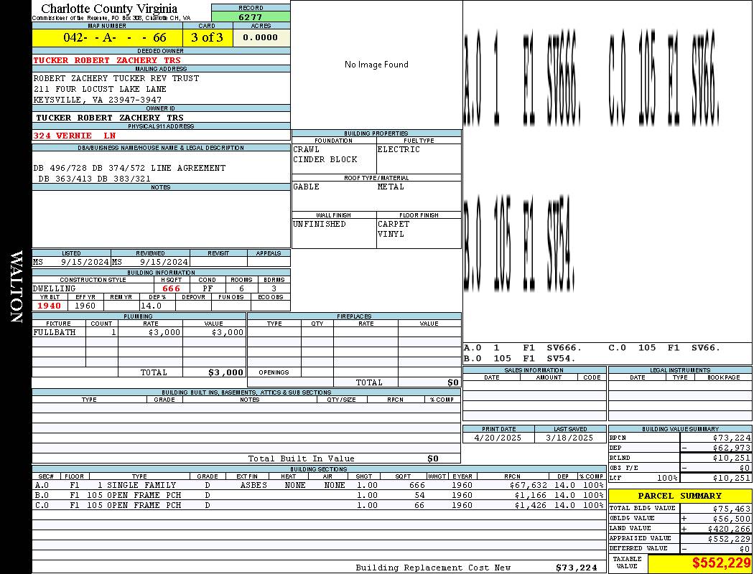Select the yellow map number field
The height and width of the screenshot is (574, 754).
tap(107, 37)
